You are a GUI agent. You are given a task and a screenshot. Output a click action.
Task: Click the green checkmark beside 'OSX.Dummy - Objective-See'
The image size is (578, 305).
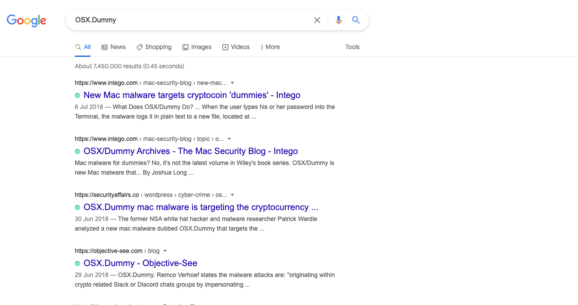(77, 263)
